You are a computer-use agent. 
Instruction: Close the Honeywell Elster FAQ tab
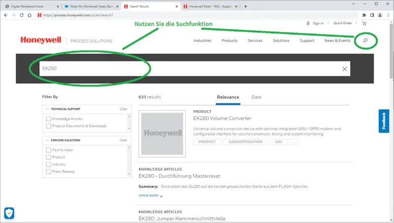click(236, 7)
